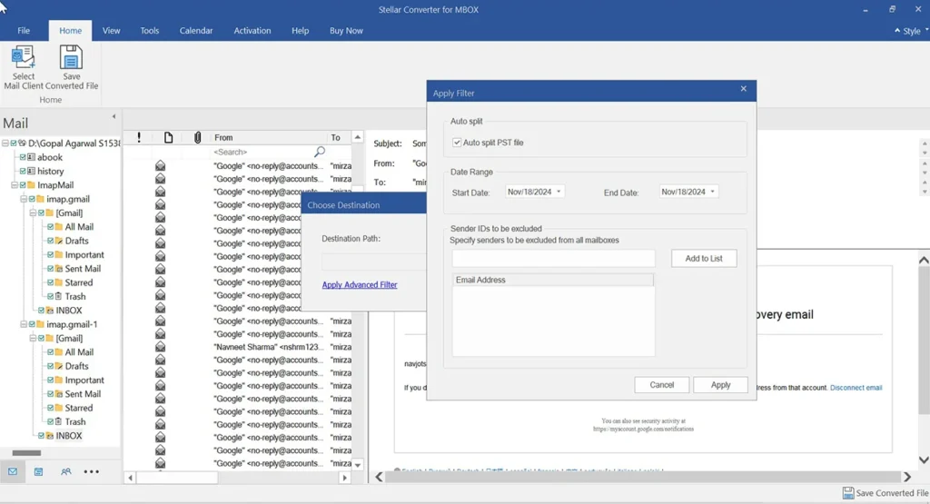
Task: Click the abook address book icon
Action: coord(31,157)
